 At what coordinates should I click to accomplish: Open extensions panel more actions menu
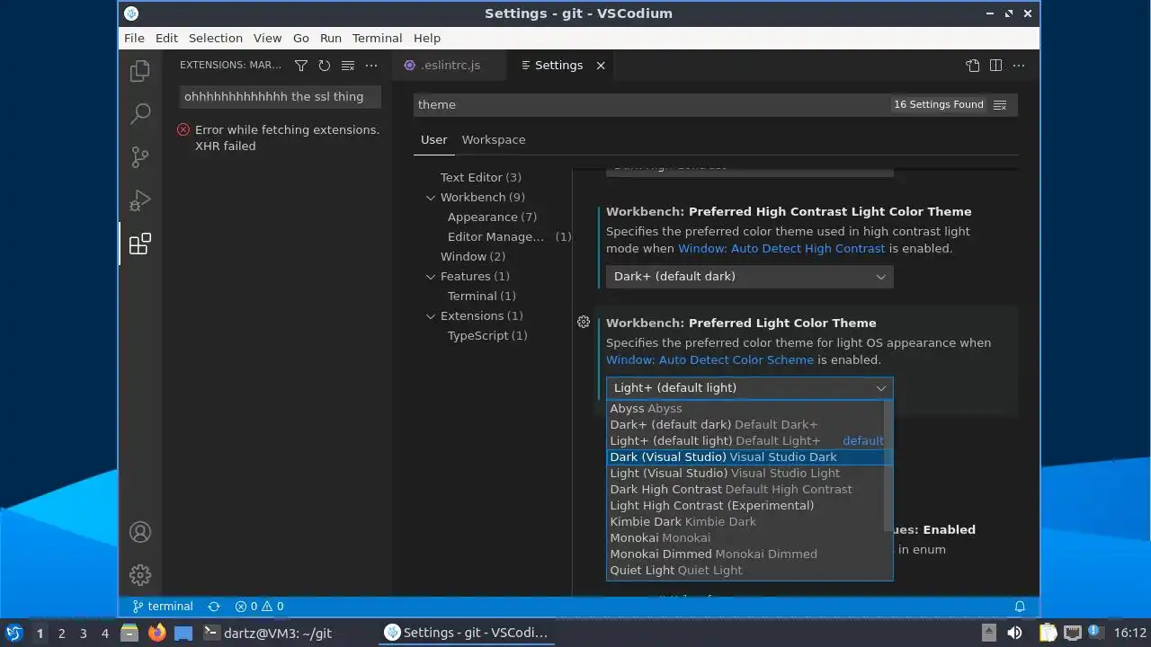371,66
